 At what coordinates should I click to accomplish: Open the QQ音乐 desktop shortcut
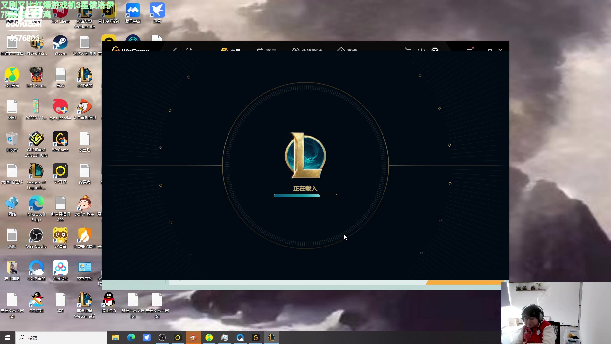point(12,77)
